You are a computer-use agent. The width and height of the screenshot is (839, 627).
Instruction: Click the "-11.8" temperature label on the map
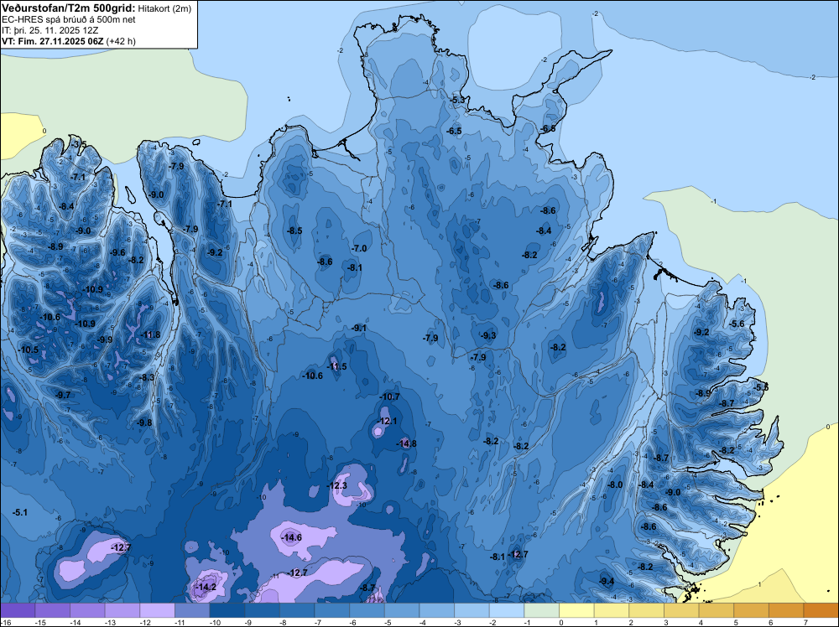[x=150, y=334]
